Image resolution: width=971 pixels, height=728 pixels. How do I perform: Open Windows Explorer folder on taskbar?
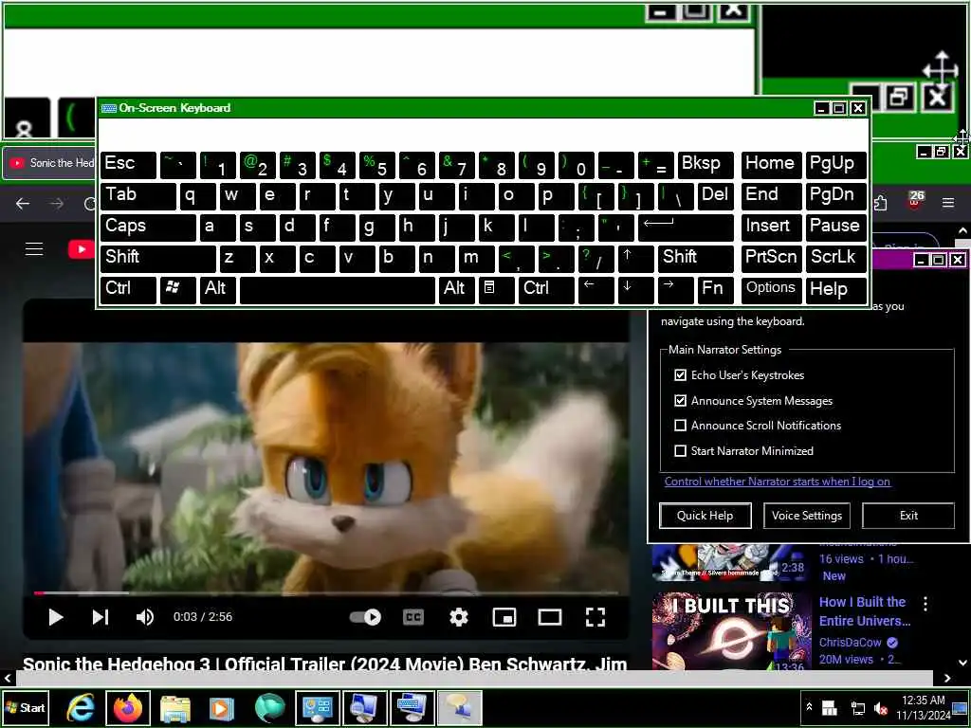[175, 707]
